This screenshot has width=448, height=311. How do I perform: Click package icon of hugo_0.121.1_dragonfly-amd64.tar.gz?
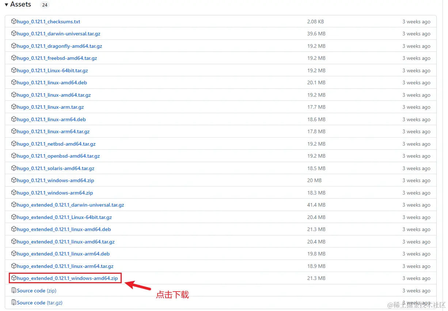(14, 46)
